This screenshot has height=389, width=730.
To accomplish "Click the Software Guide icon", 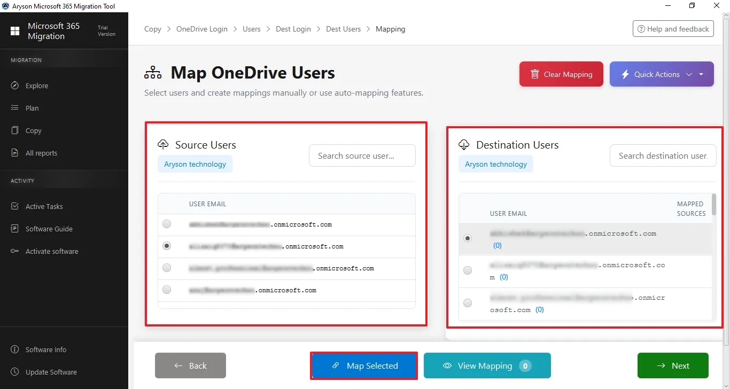I will click(15, 229).
